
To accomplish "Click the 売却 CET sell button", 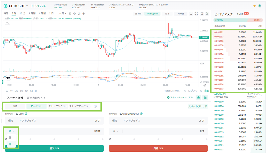I will 158,148.
